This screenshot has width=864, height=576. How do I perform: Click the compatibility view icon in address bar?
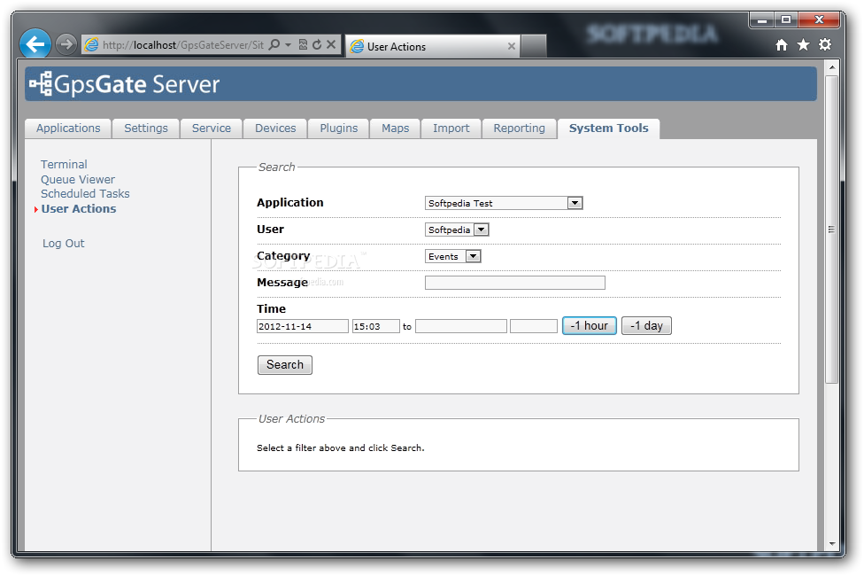tap(303, 44)
